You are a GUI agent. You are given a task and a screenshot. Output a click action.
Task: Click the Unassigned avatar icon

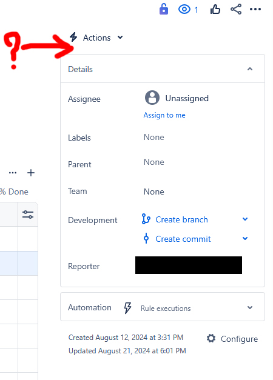point(152,98)
